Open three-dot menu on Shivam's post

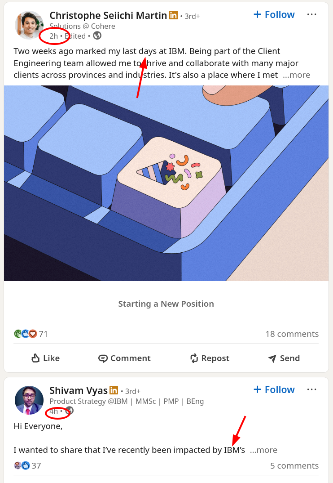pos(312,389)
